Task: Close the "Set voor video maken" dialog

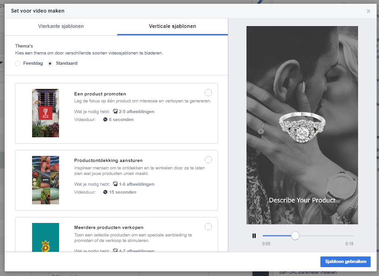Action: click(368, 11)
